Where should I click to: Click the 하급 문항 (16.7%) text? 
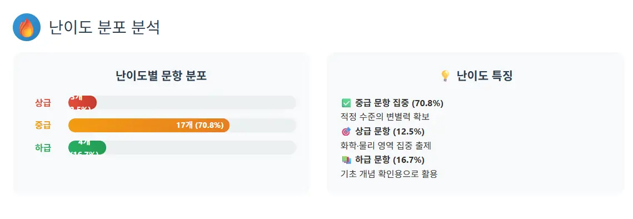[390, 160]
